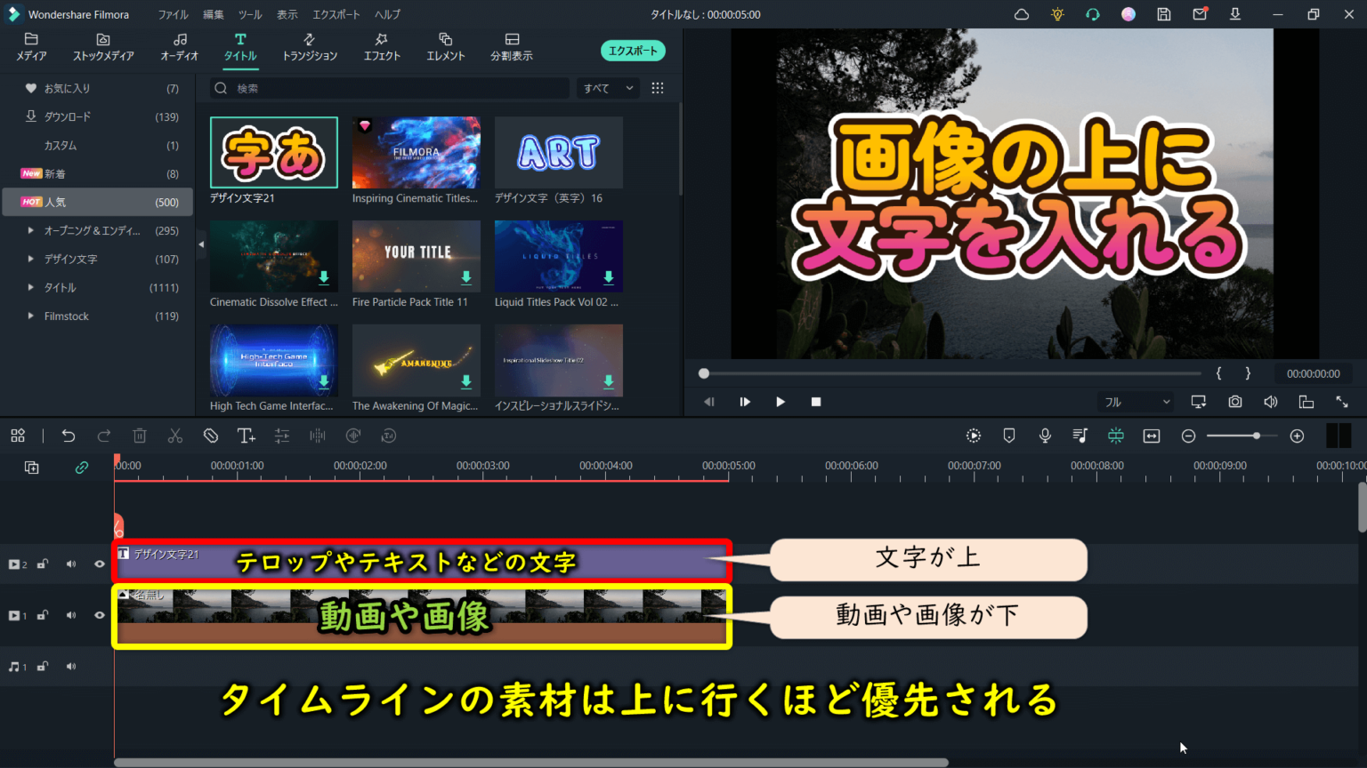The width and height of the screenshot is (1367, 768).
Task: Lock the audio track
Action: 41,666
